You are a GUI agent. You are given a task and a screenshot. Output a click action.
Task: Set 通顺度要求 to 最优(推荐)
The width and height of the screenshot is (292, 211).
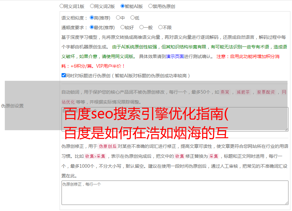[92, 27]
